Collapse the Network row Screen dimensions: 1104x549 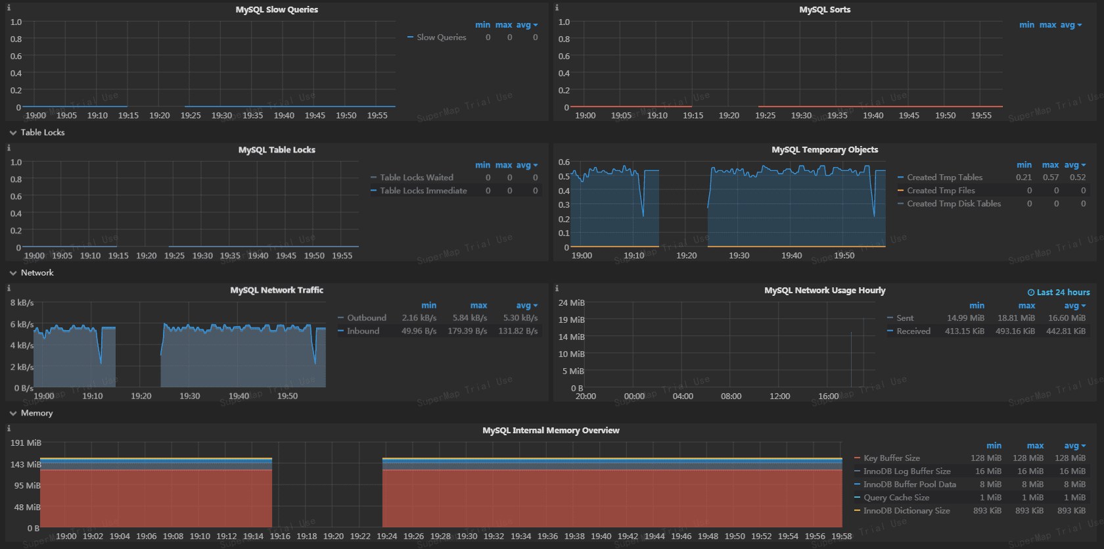(32, 272)
